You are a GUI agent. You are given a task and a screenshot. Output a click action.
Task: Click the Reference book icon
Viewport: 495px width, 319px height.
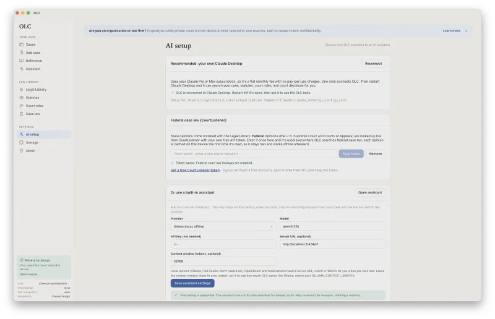click(x=22, y=61)
